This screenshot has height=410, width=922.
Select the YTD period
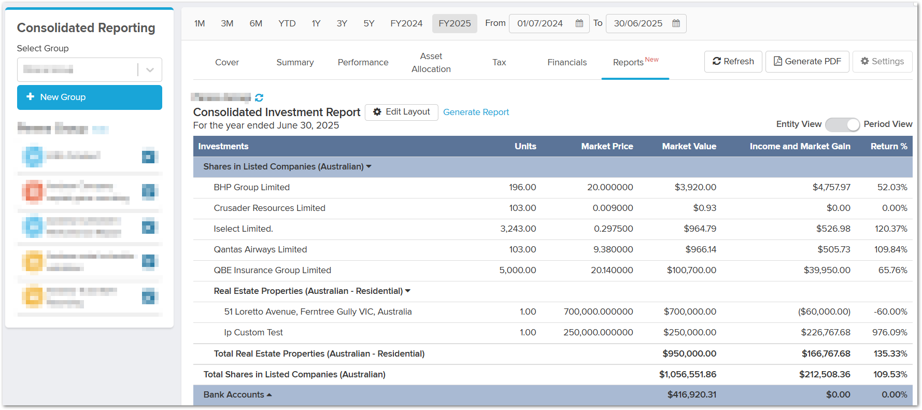coord(287,23)
